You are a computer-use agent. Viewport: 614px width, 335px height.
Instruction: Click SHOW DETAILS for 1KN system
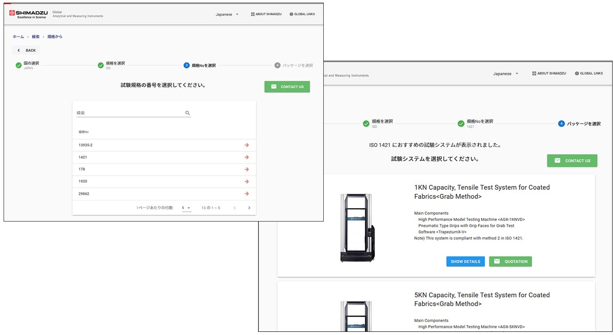tap(465, 262)
